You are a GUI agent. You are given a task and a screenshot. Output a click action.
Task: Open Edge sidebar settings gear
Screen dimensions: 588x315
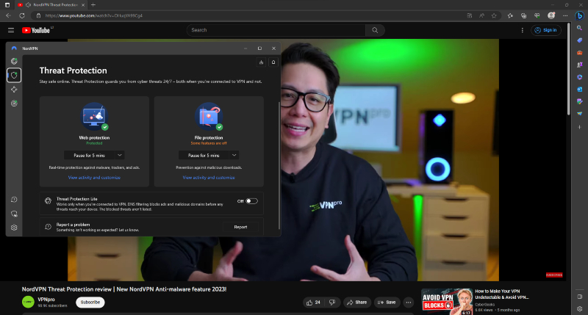[580, 309]
